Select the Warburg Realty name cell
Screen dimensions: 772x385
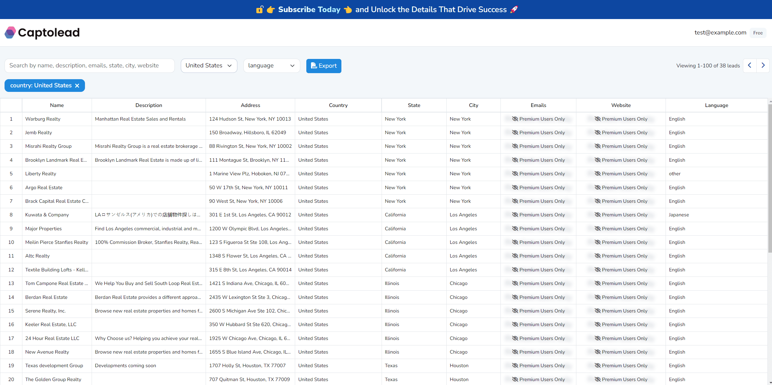tap(57, 119)
